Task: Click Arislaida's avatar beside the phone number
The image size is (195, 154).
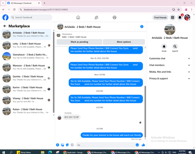Action: (x=59, y=118)
